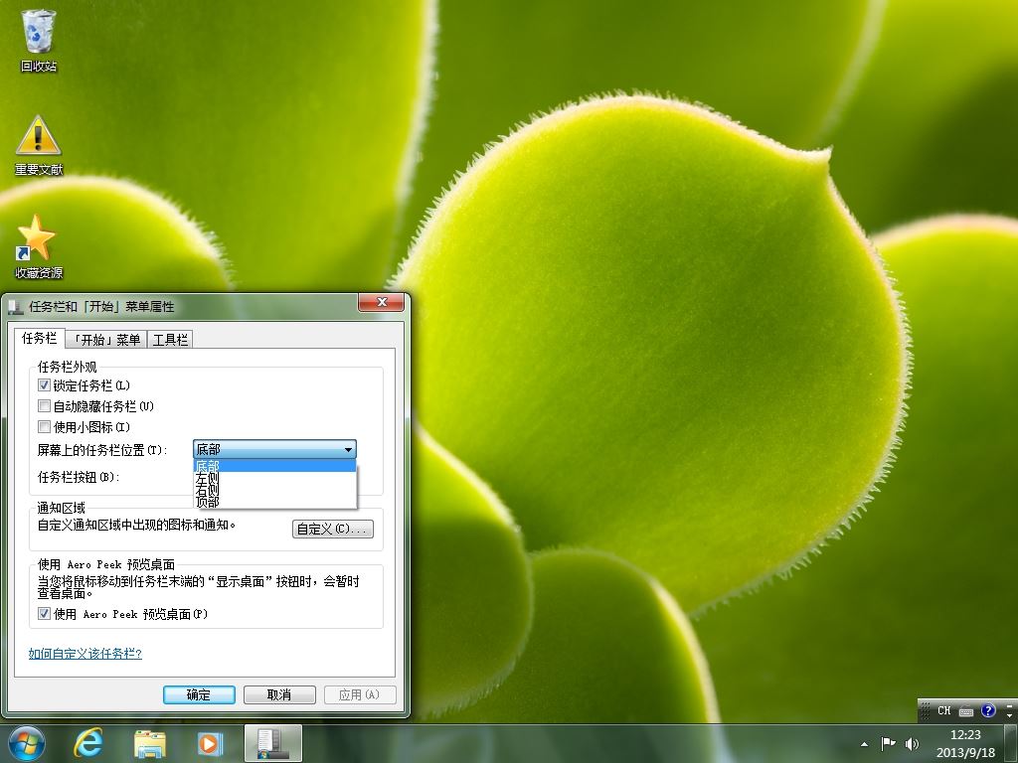Viewport: 1018px width, 763px height.
Task: Switch to the 任务栏 tab
Action: pyautogui.click(x=39, y=338)
